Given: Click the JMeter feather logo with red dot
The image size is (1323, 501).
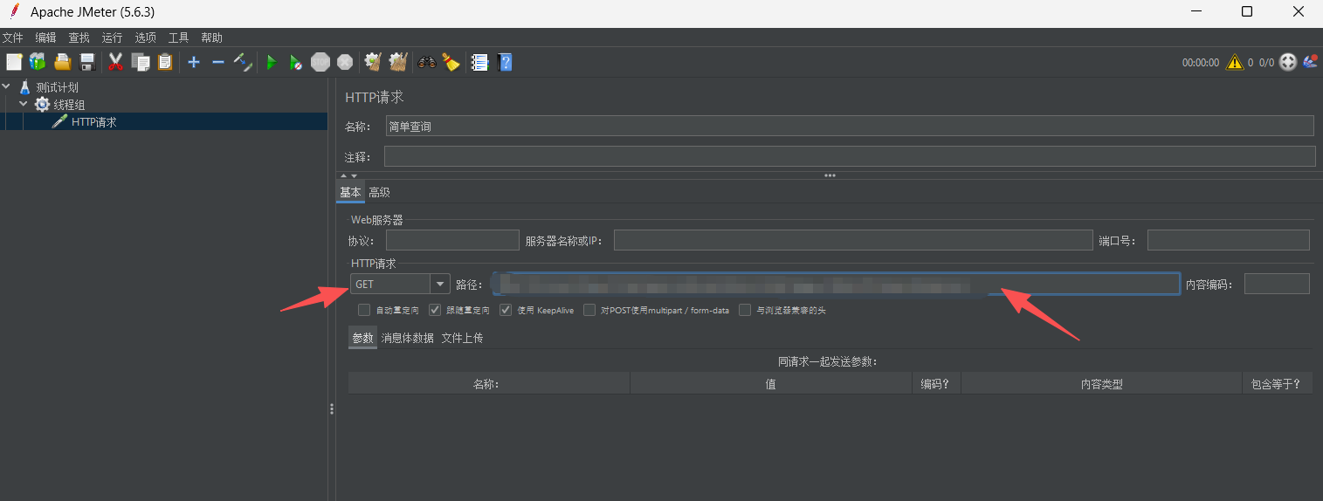Looking at the screenshot, I should 1310,62.
